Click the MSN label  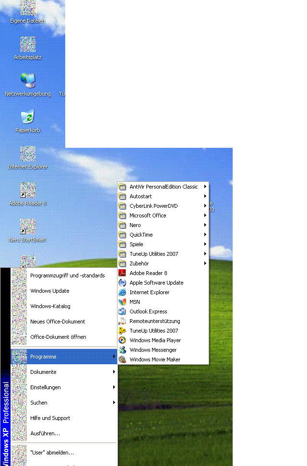[135, 302]
